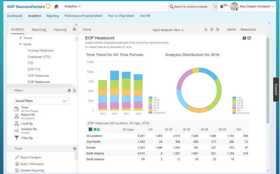Click the Report Designer pencil icon
Screen dimensions: 280x174
(17, 157)
